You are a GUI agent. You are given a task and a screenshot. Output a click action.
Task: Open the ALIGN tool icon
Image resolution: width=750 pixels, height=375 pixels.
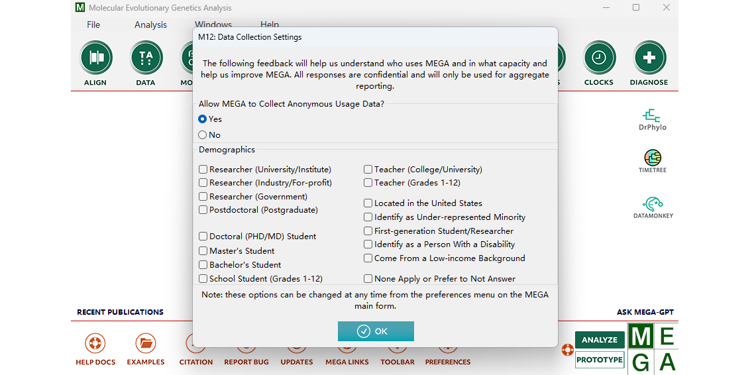[97, 58]
